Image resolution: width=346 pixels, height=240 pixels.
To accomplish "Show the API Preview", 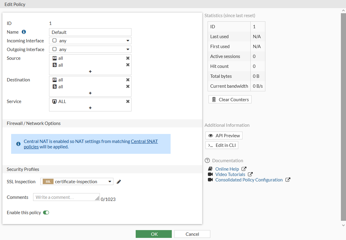I will [x=224, y=136].
